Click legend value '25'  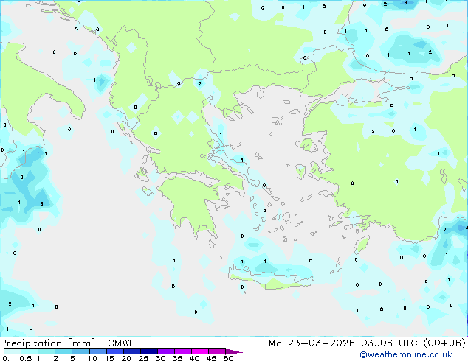(x=143, y=358)
